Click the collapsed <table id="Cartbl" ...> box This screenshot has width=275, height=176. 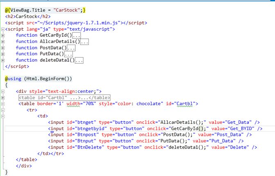pos(64,97)
